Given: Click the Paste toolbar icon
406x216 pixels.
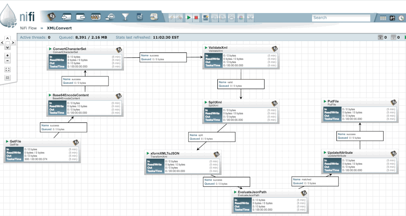Looking at the screenshot, I should coord(223,17).
